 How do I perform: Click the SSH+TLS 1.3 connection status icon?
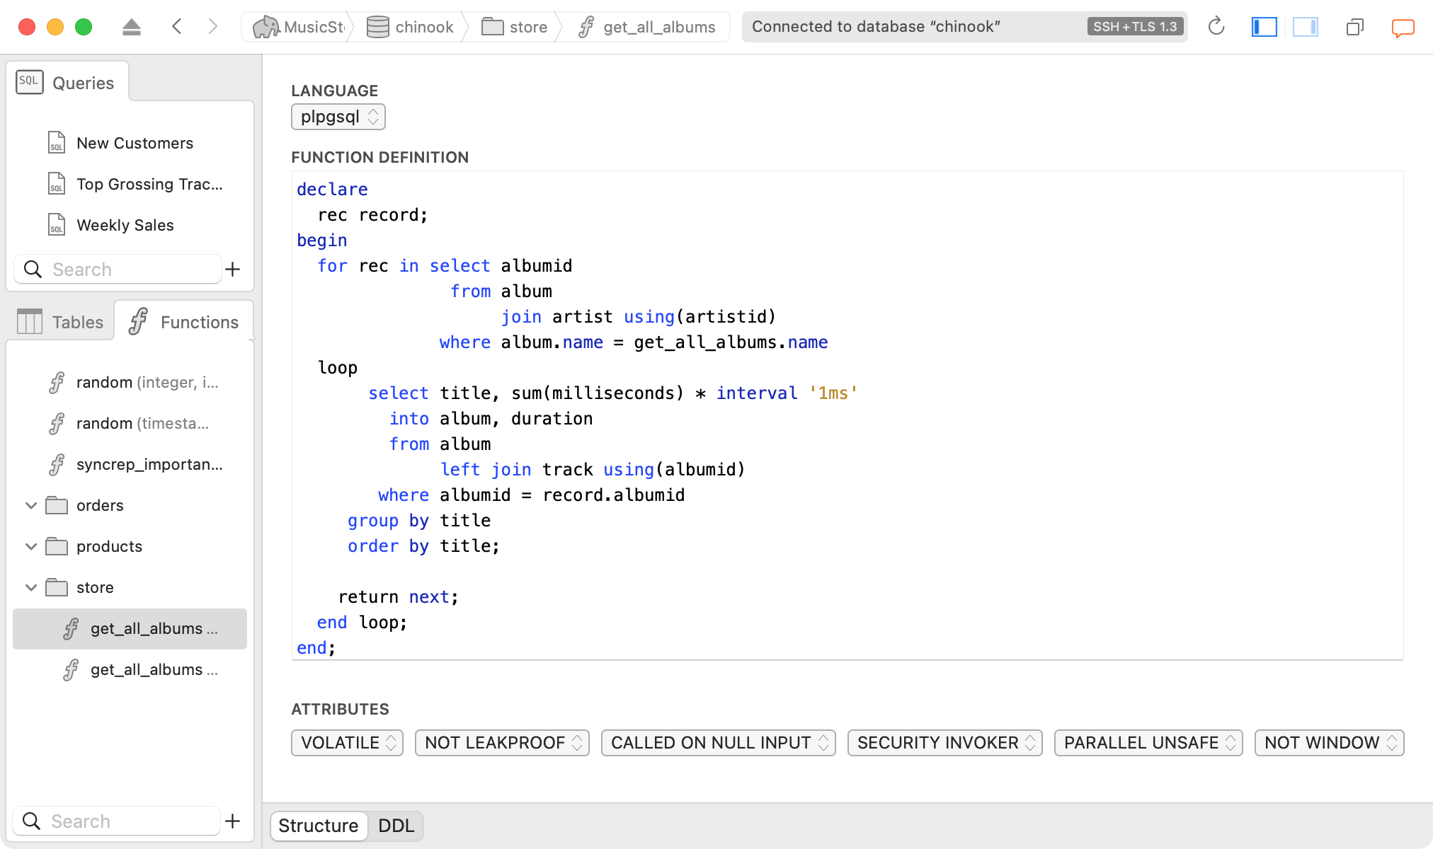[x=1134, y=26]
